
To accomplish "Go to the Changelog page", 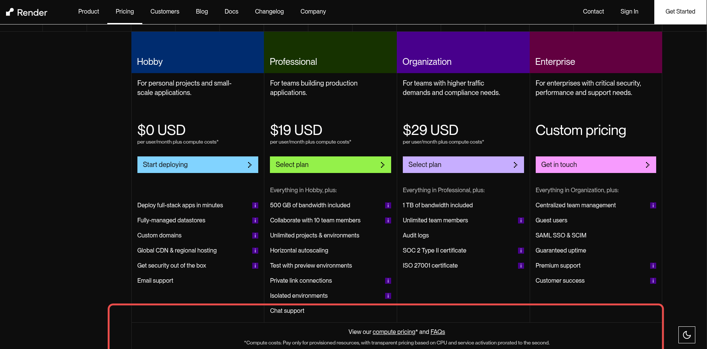I will pos(269,12).
